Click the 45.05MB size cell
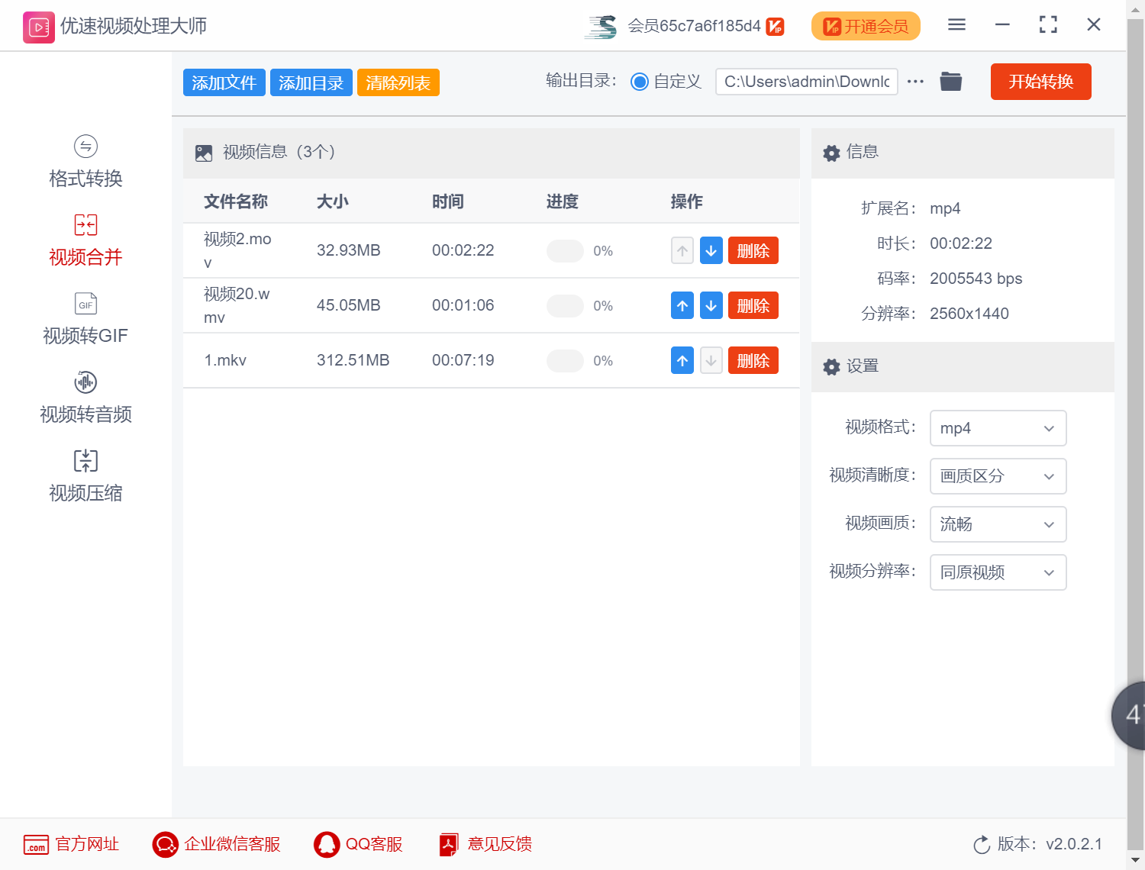The height and width of the screenshot is (870, 1145). point(349,305)
